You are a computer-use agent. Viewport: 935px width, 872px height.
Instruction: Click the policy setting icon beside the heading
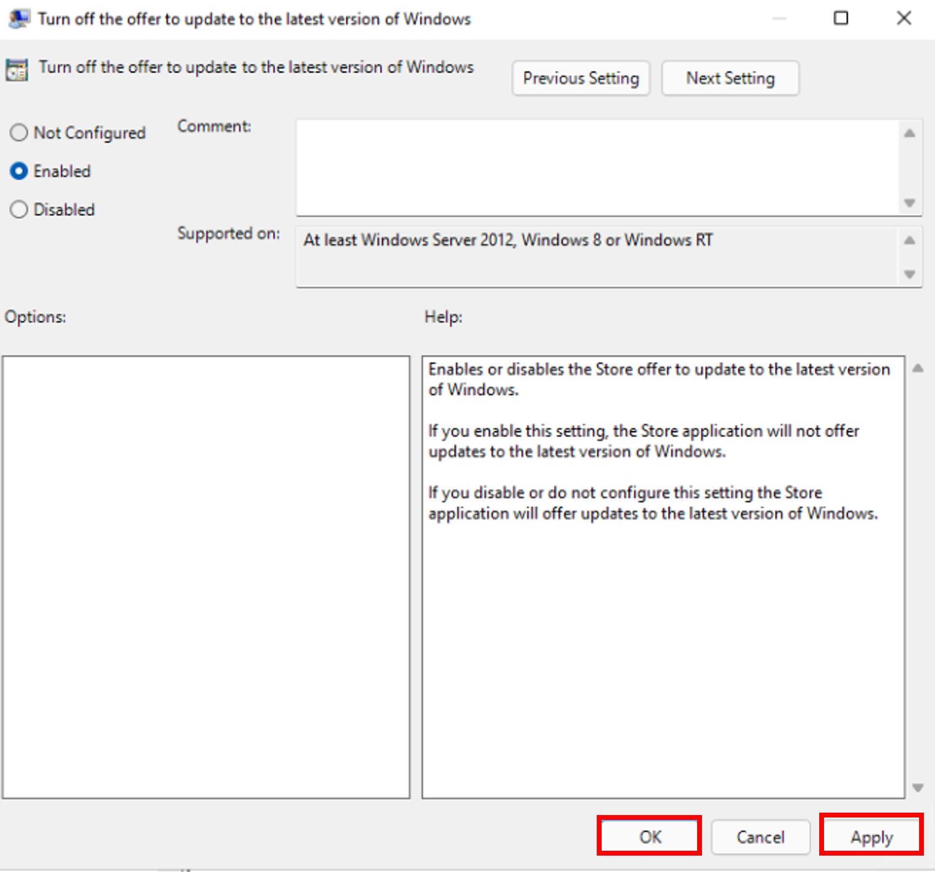point(17,70)
